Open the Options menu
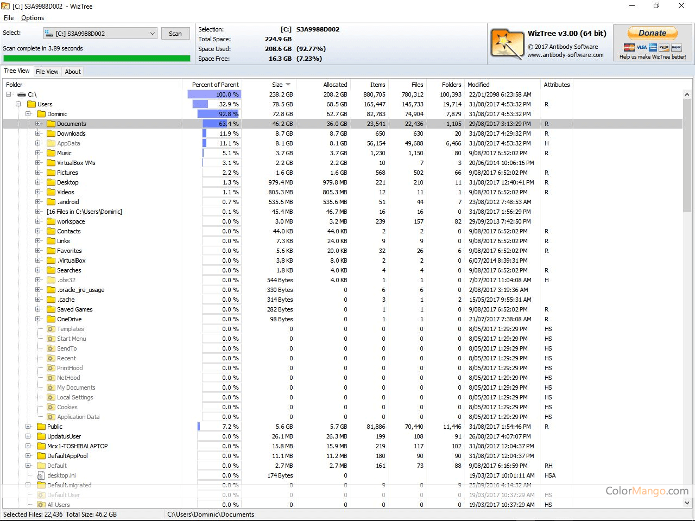 32,17
